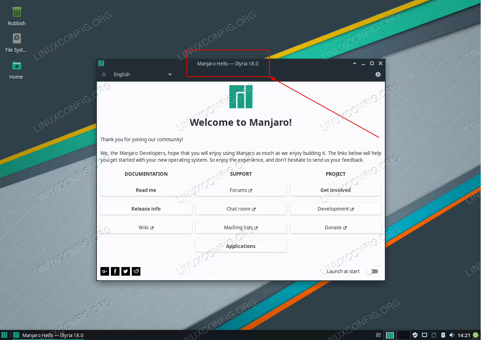The image size is (481, 340).
Task: Open the Chat room link button
Action: click(x=241, y=209)
